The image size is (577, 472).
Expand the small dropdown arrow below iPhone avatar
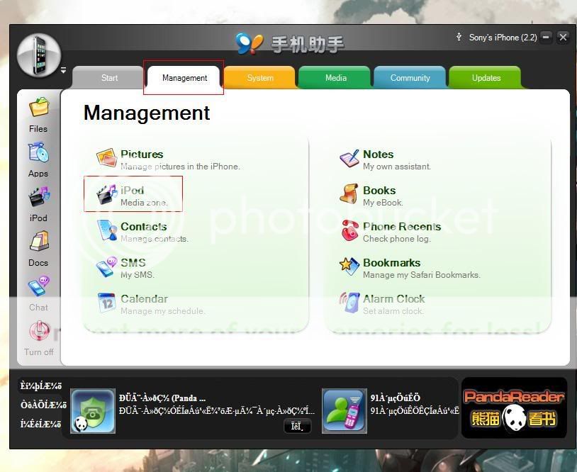click(x=63, y=69)
